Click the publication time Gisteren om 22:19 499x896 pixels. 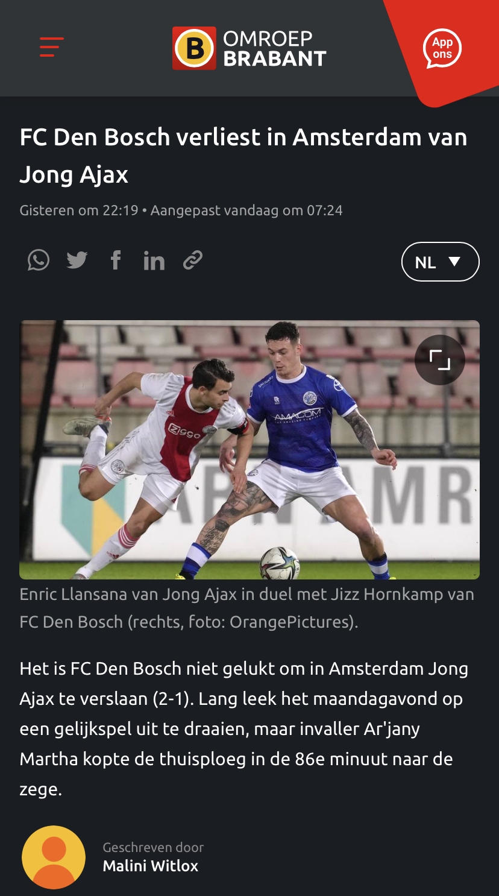click(79, 210)
